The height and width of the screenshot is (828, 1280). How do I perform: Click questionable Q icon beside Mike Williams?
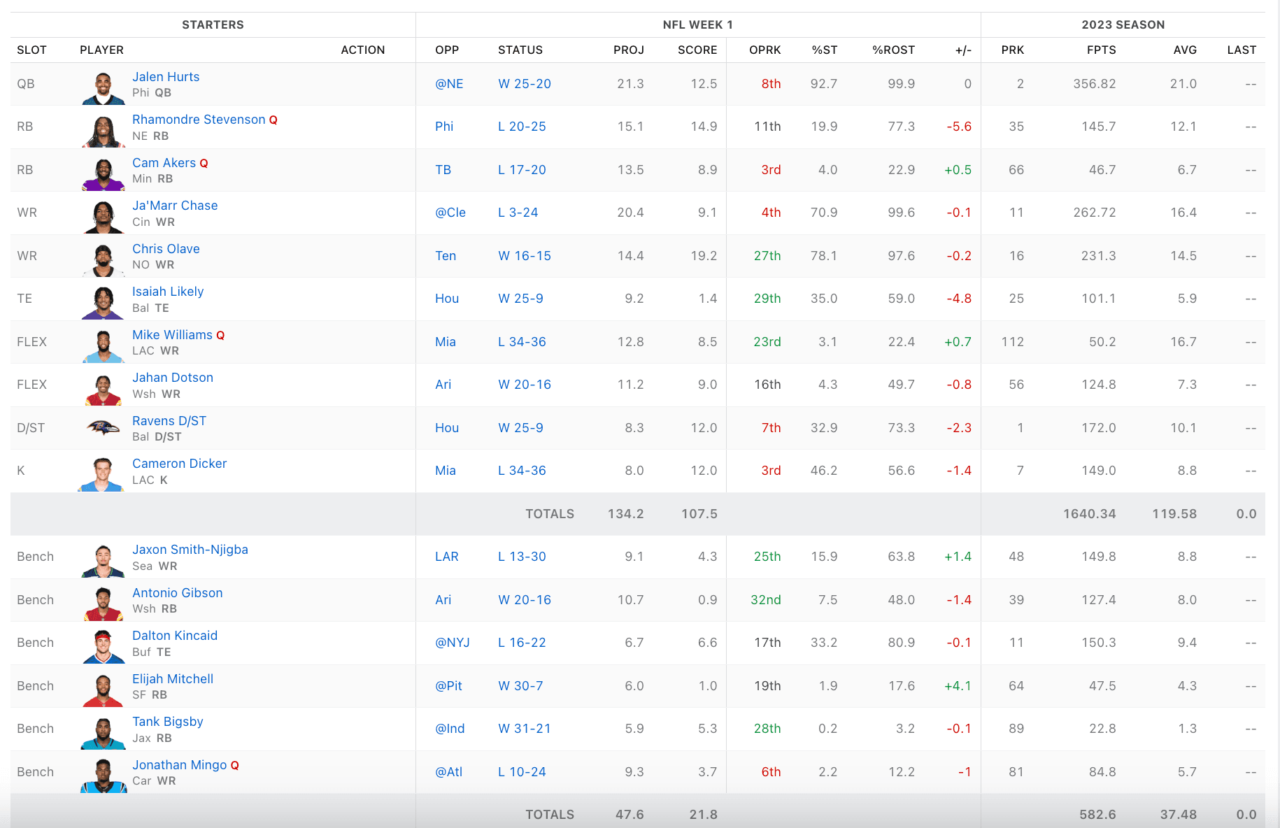(x=220, y=336)
